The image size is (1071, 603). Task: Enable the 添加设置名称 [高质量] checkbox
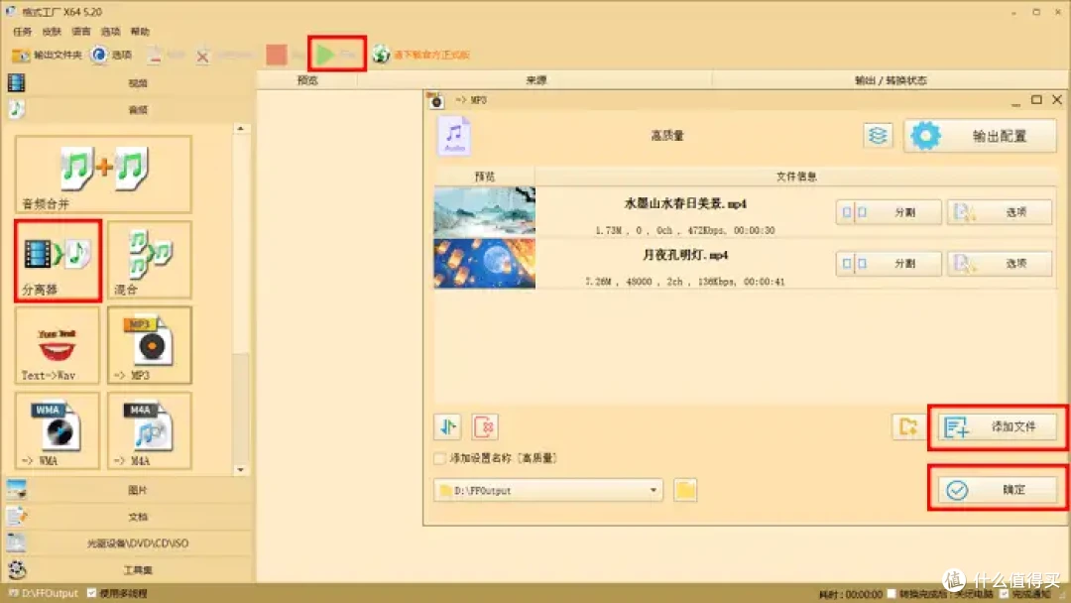440,458
